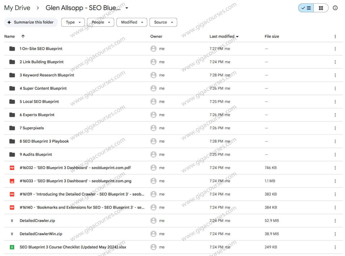Select SEO Blueprint 3 Course Checklist xlsx name
Viewport: 345px width, 256px height.
[x=73, y=247]
